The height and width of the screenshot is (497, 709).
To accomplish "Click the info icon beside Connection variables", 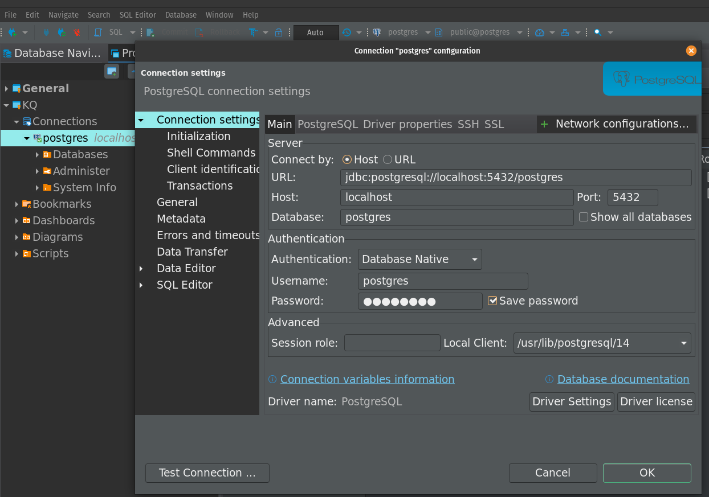I will click(272, 379).
